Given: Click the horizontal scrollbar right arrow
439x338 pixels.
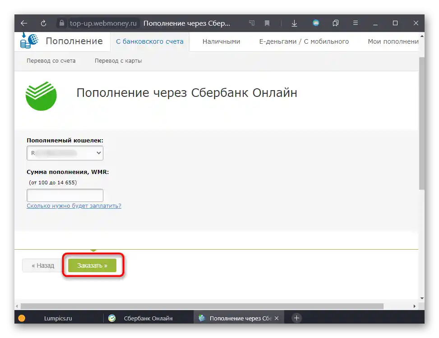Looking at the screenshot, I should point(414,306).
